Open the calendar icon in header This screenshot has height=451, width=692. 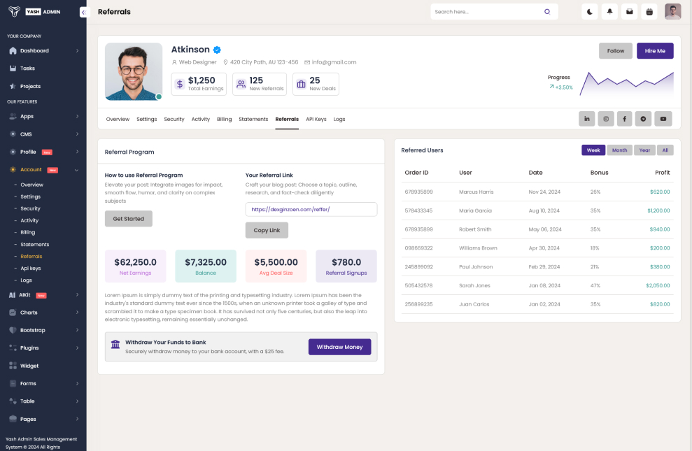point(649,12)
